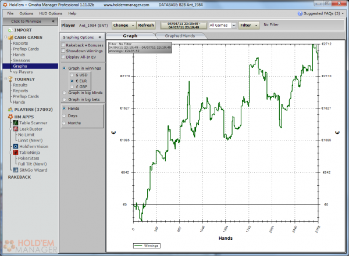The image size is (349, 256).
Task: Click the Hold'em Manager title bar icon
Action: 5,5
